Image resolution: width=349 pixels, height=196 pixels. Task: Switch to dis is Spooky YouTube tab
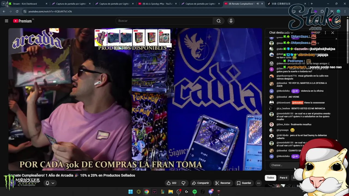pyautogui.click(x=158, y=4)
